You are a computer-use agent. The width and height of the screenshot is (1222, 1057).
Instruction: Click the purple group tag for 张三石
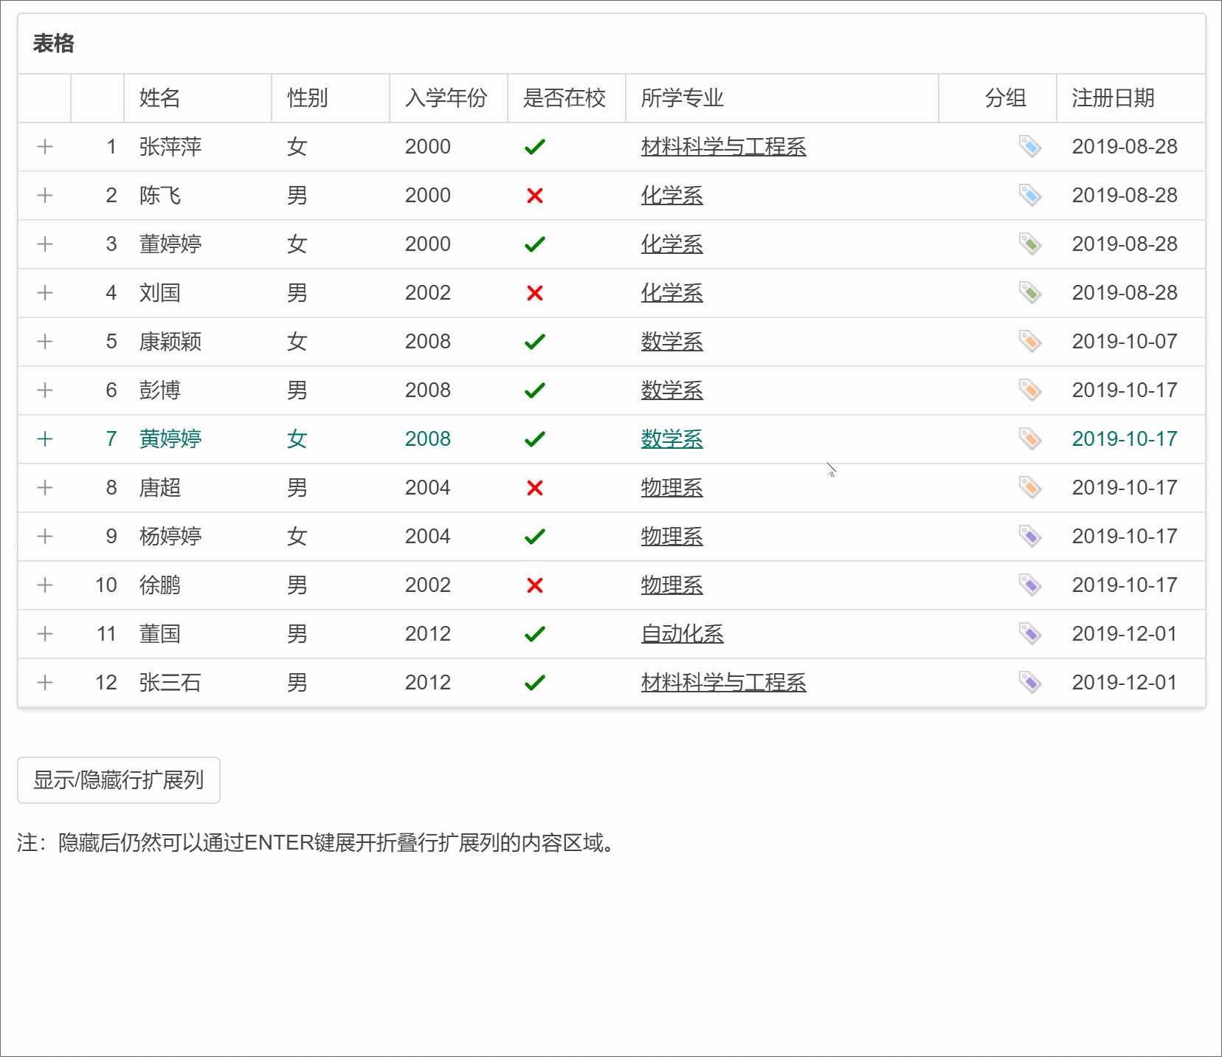pyautogui.click(x=1030, y=683)
